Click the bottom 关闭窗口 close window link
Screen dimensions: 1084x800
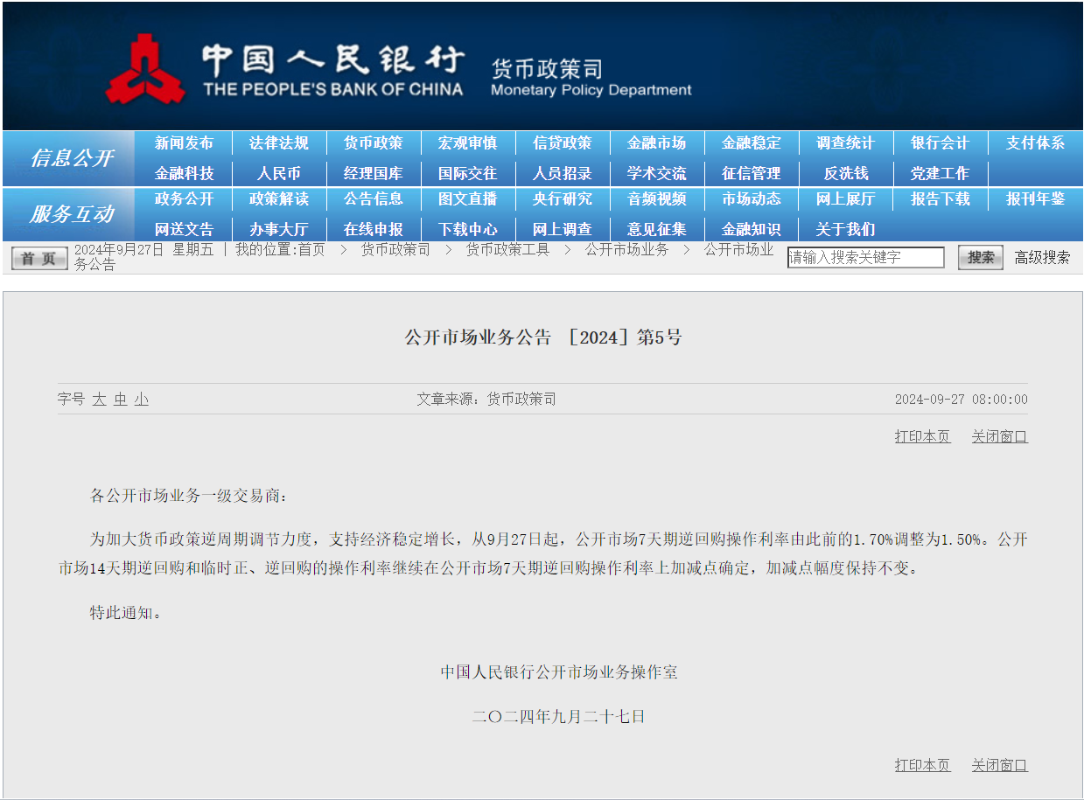(999, 765)
